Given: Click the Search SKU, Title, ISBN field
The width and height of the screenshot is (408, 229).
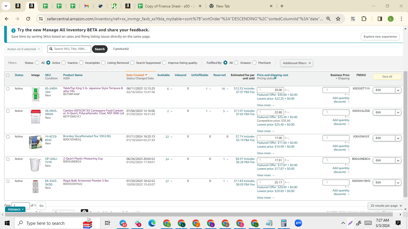Looking at the screenshot, I should [x=69, y=49].
